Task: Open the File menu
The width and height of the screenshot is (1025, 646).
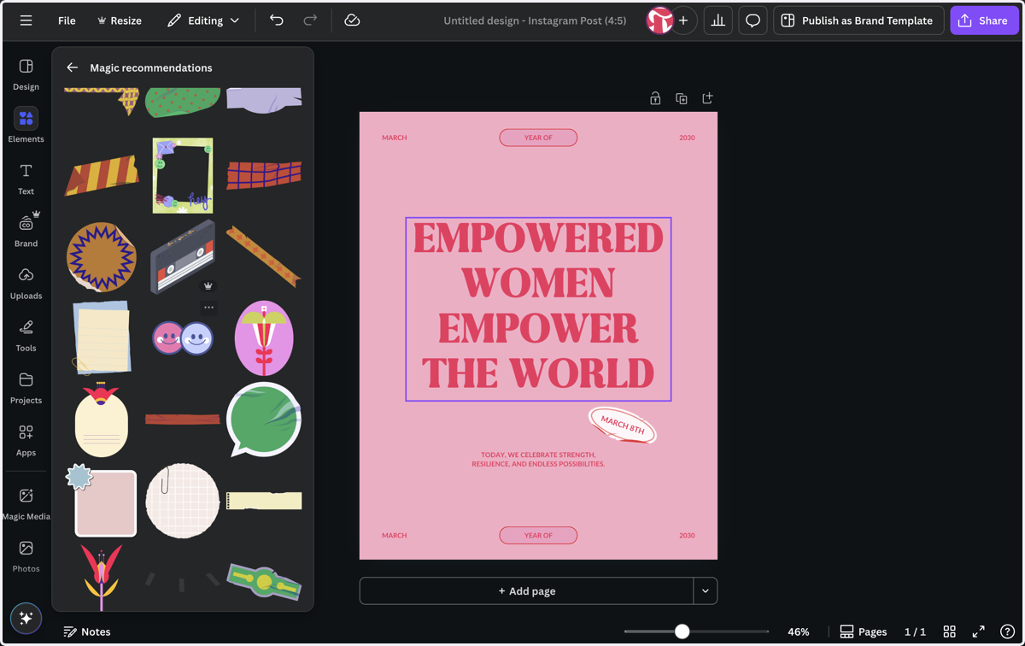Action: coord(67,21)
